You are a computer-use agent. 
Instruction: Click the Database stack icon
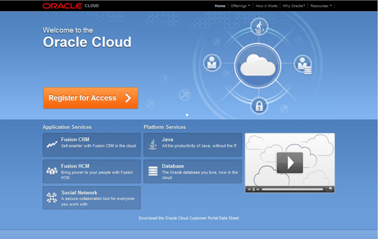(x=153, y=171)
